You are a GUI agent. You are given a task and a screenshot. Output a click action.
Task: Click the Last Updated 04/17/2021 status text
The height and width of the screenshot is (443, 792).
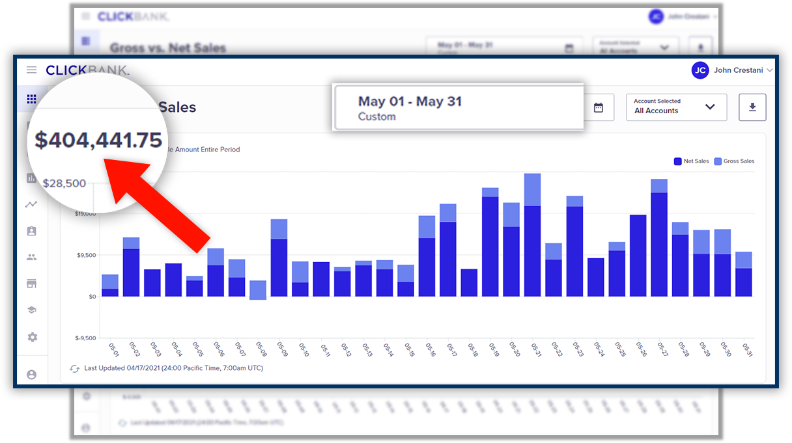pos(174,368)
